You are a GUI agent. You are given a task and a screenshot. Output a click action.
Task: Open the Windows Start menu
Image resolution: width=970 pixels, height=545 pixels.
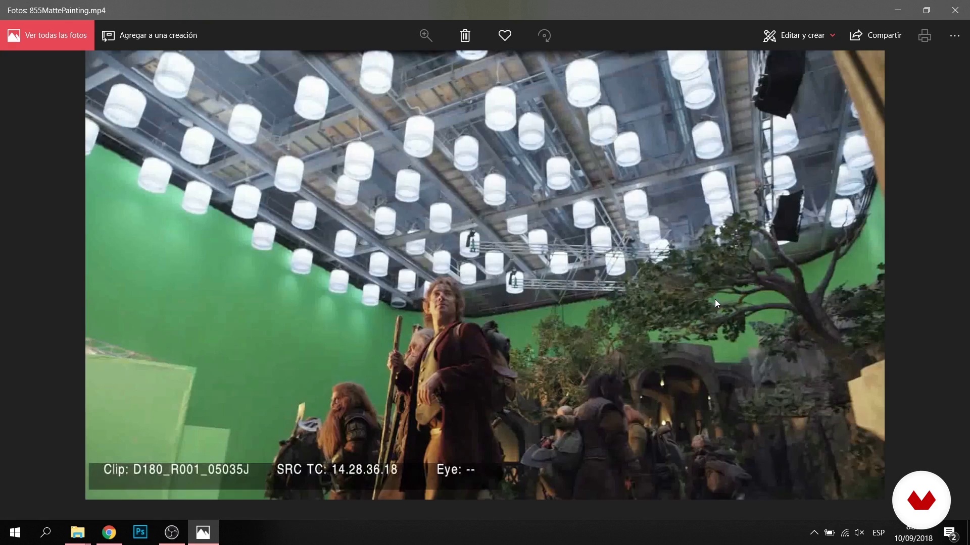pyautogui.click(x=15, y=532)
